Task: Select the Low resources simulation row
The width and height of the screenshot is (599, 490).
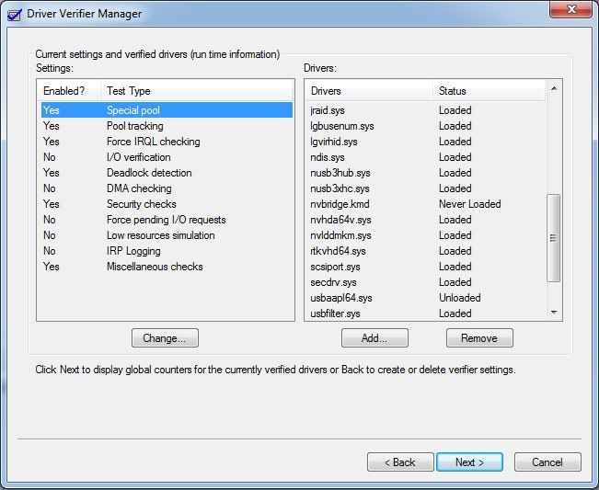Action: click(167, 235)
